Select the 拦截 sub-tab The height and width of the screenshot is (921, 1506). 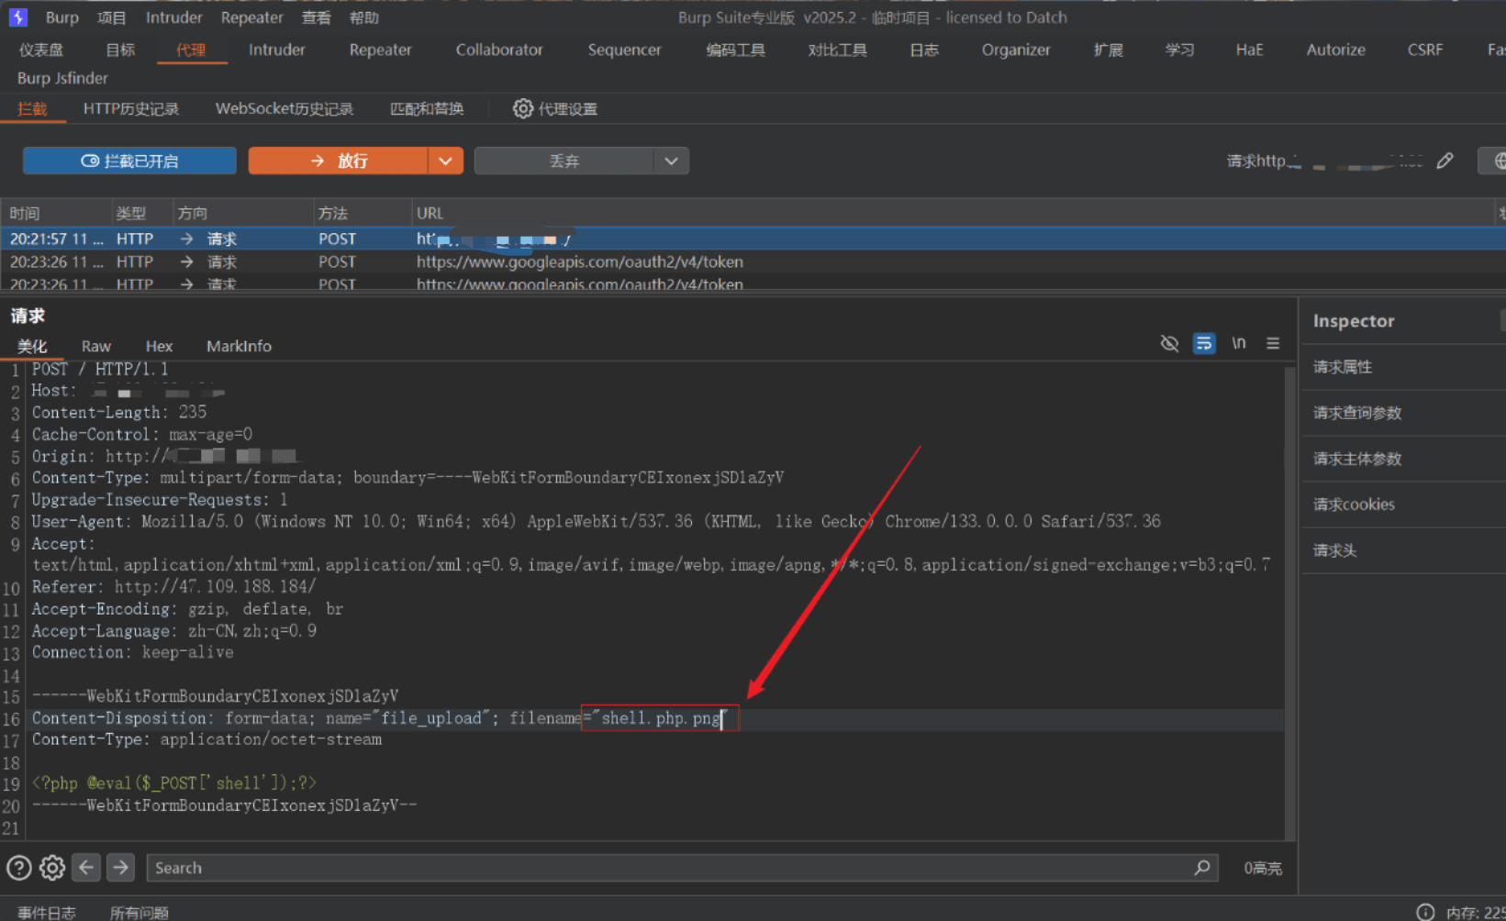point(32,109)
